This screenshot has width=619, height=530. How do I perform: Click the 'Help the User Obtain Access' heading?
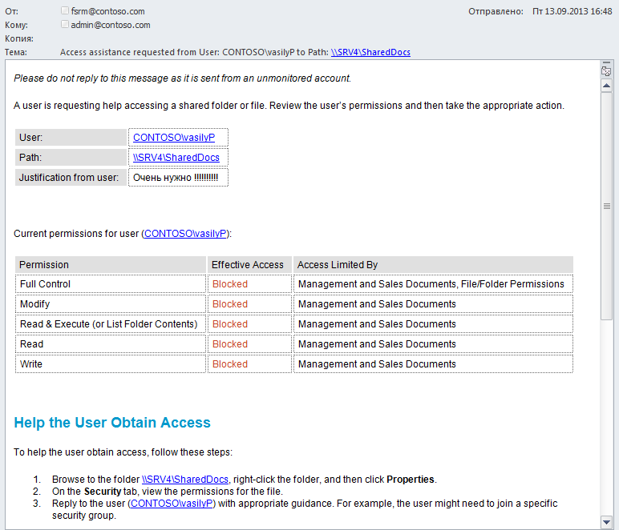click(x=112, y=423)
